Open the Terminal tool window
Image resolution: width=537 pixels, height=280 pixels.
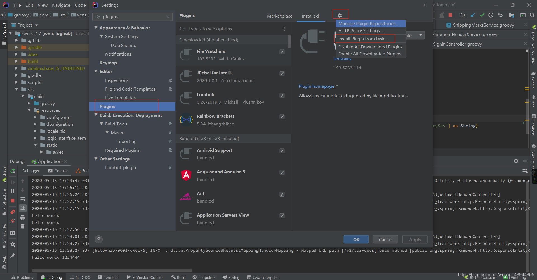[x=108, y=277]
